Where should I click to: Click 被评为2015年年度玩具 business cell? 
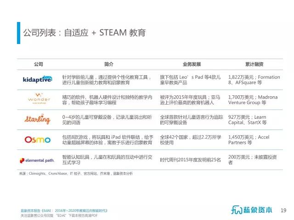190,100
